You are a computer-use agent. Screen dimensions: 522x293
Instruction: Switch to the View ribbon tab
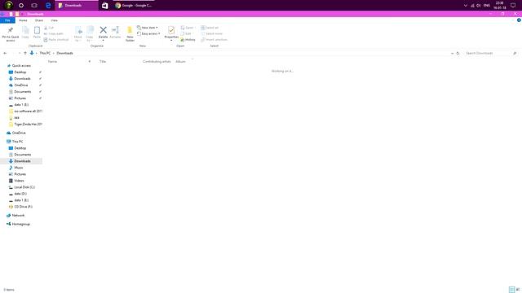click(x=54, y=20)
